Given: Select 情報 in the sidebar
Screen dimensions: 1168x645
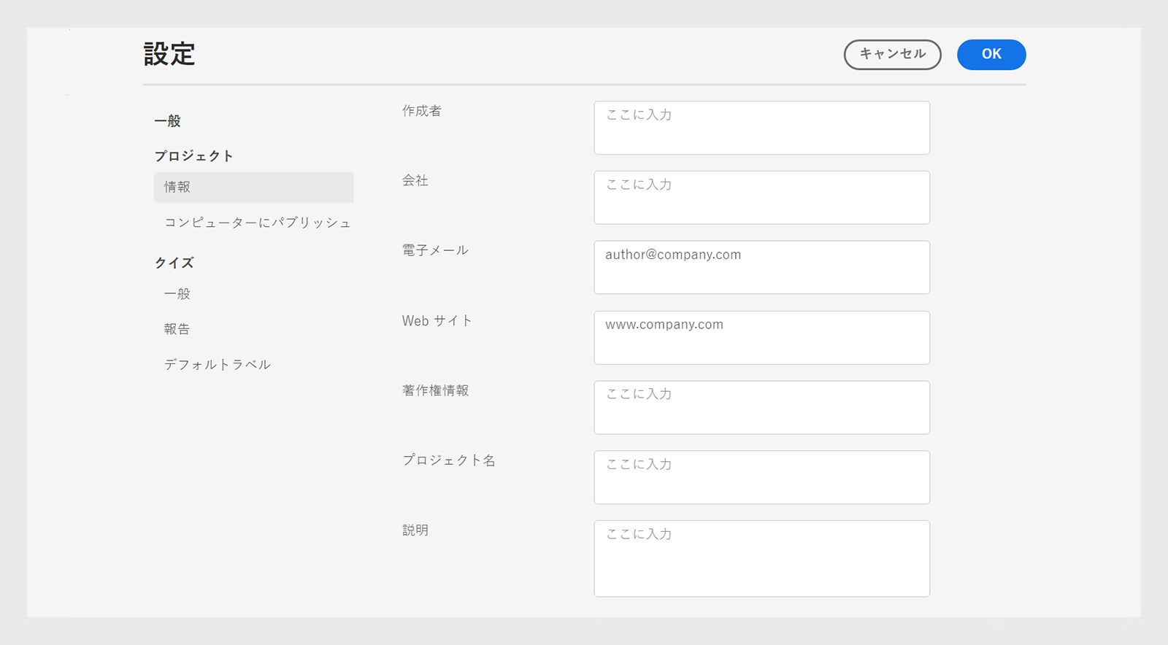Looking at the screenshot, I should (253, 188).
